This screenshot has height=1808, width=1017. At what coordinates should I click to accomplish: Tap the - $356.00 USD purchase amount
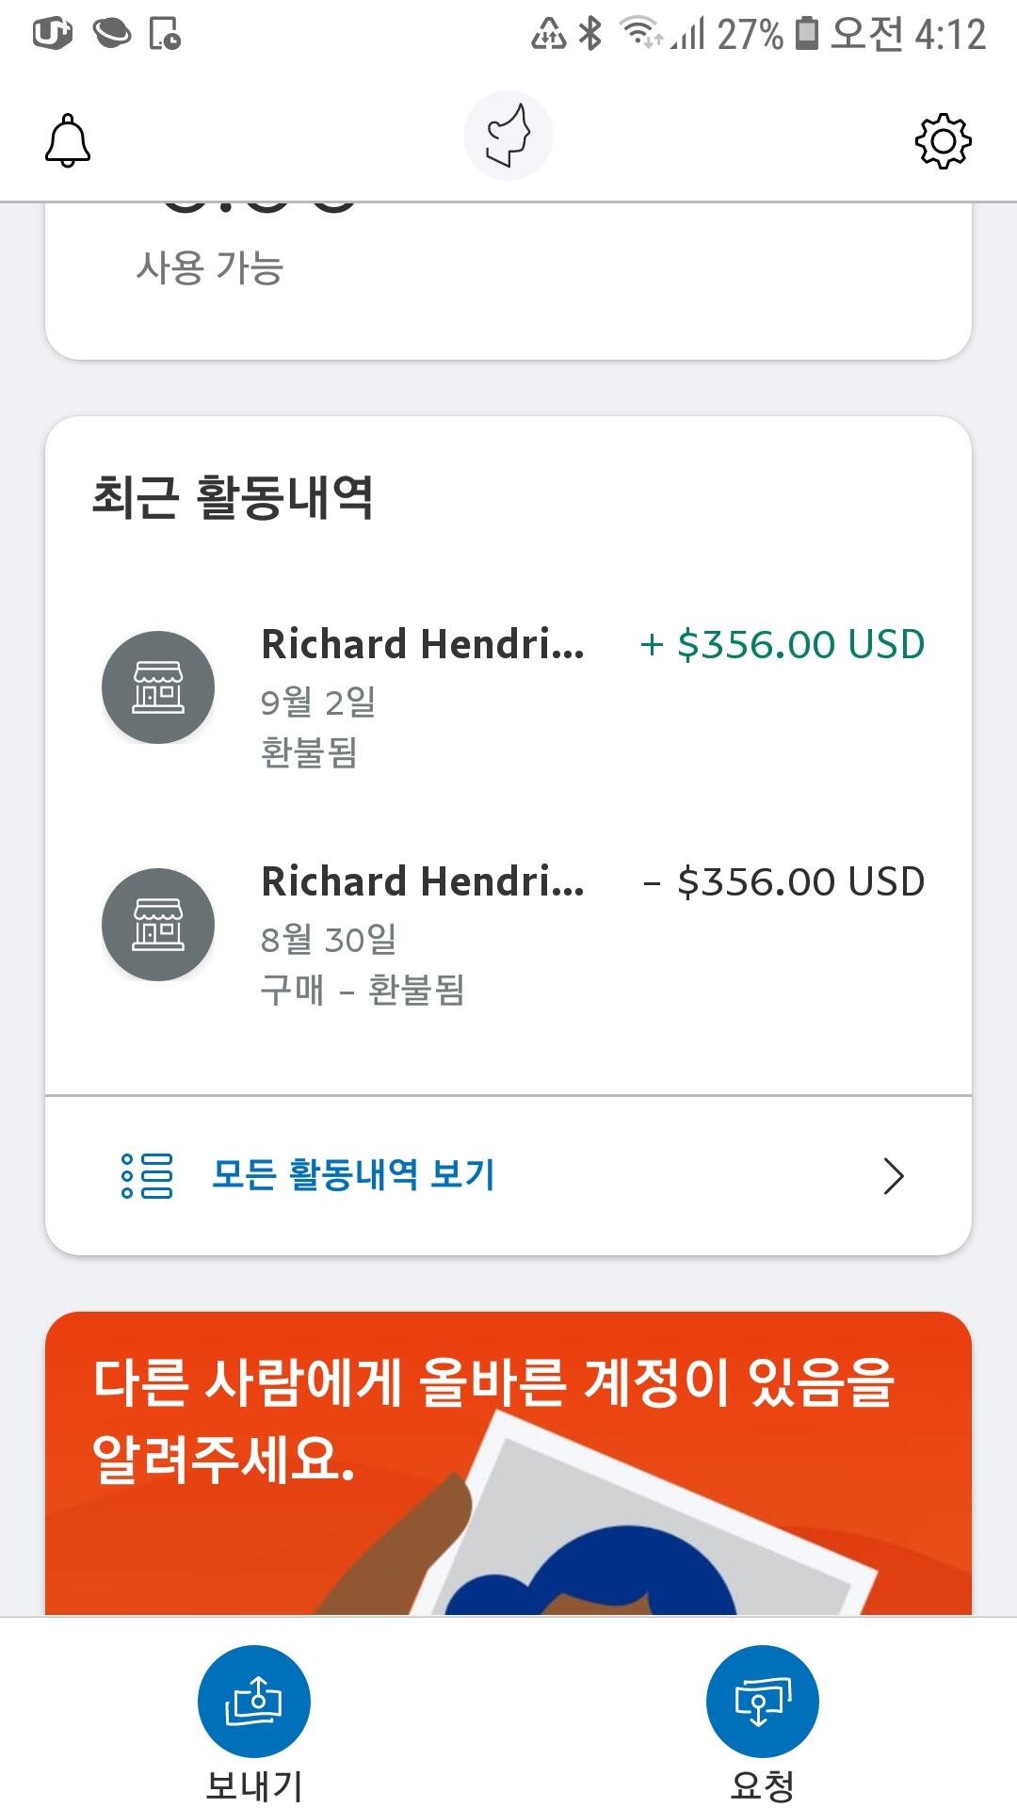click(784, 882)
